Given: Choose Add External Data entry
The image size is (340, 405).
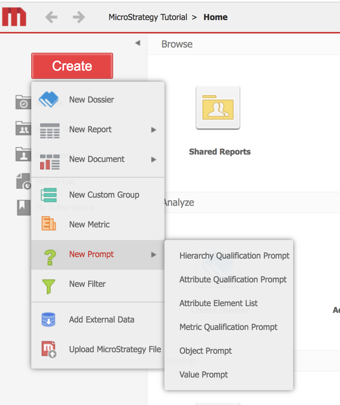Looking at the screenshot, I should click(102, 320).
